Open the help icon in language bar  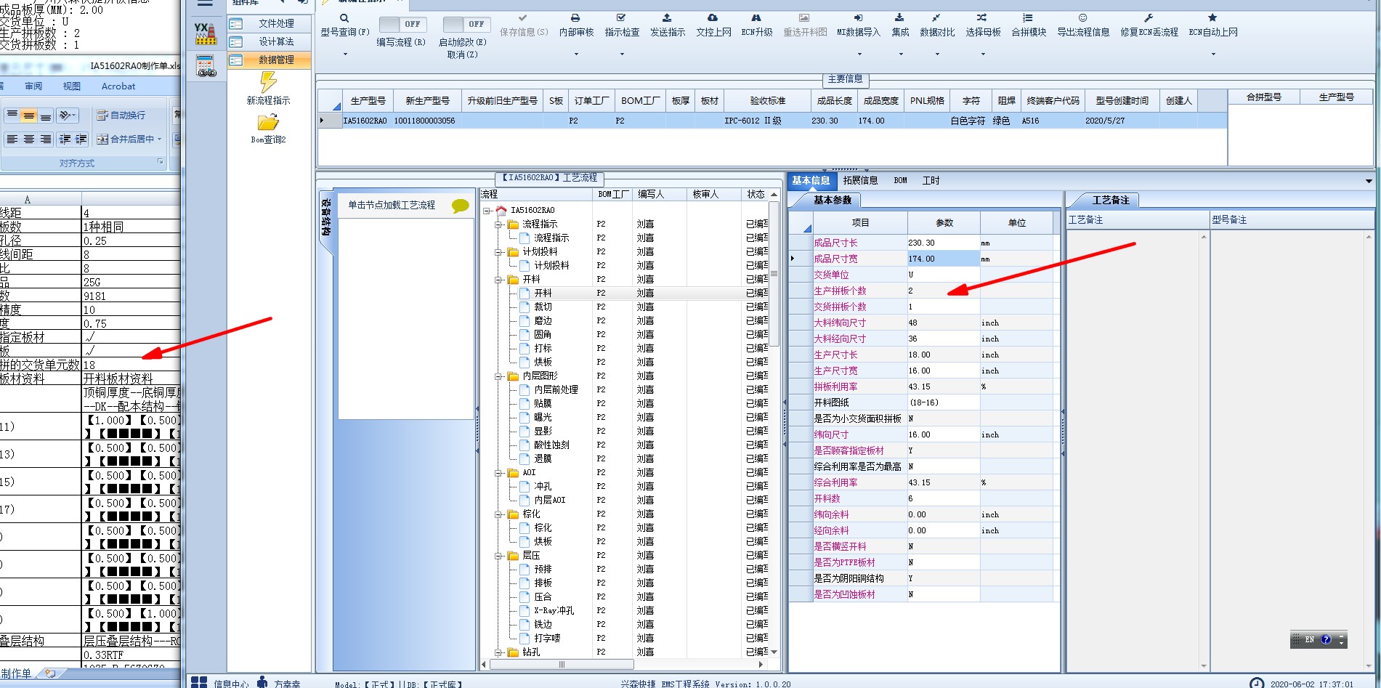pyautogui.click(x=1326, y=639)
